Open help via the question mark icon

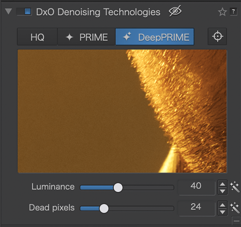pos(233,12)
